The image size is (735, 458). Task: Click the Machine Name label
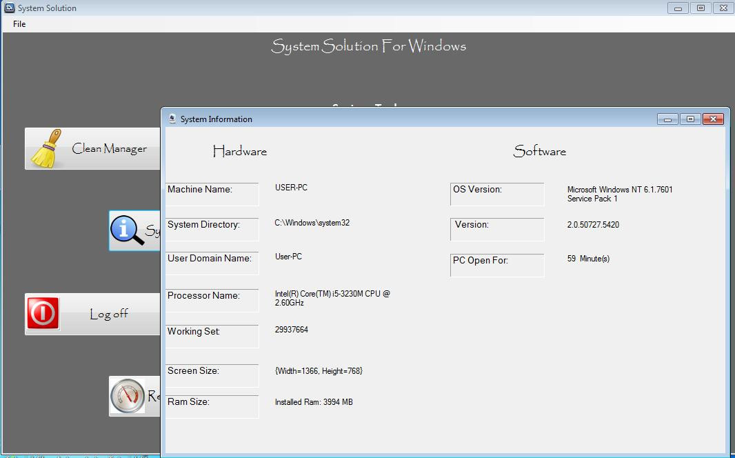tap(212, 194)
